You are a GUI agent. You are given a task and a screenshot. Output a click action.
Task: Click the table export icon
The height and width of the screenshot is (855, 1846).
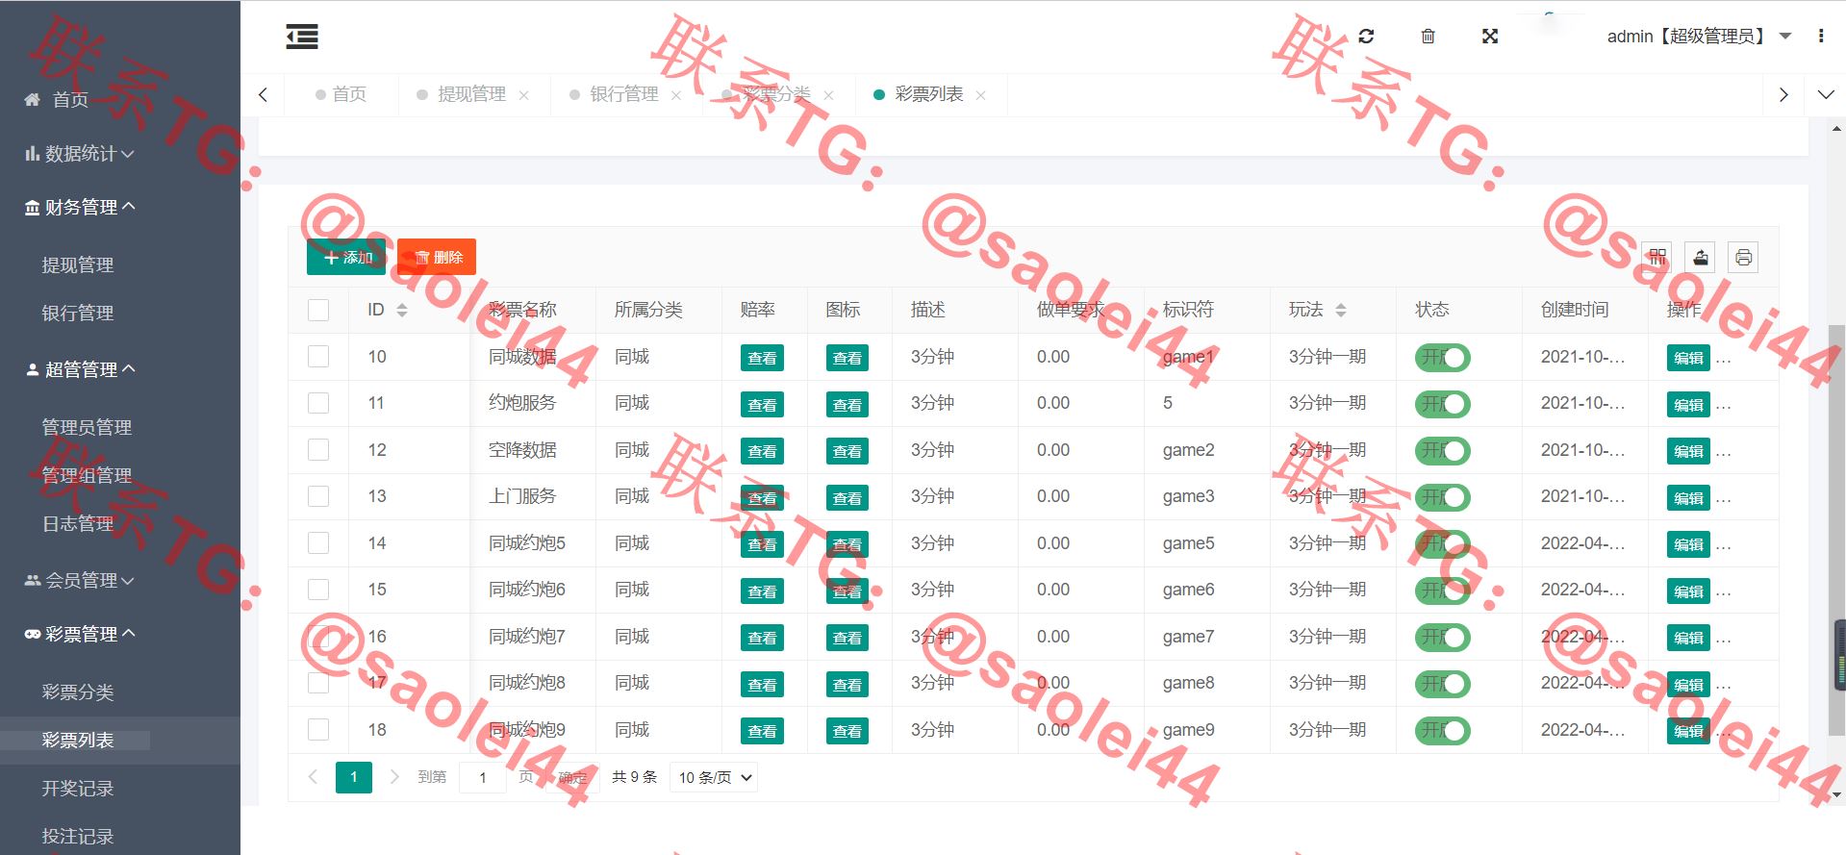(1700, 258)
